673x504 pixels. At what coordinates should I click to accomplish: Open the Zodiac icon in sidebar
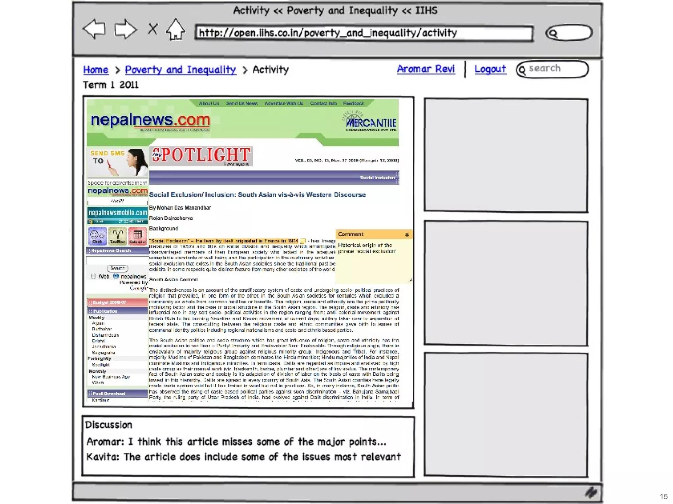pos(117,236)
